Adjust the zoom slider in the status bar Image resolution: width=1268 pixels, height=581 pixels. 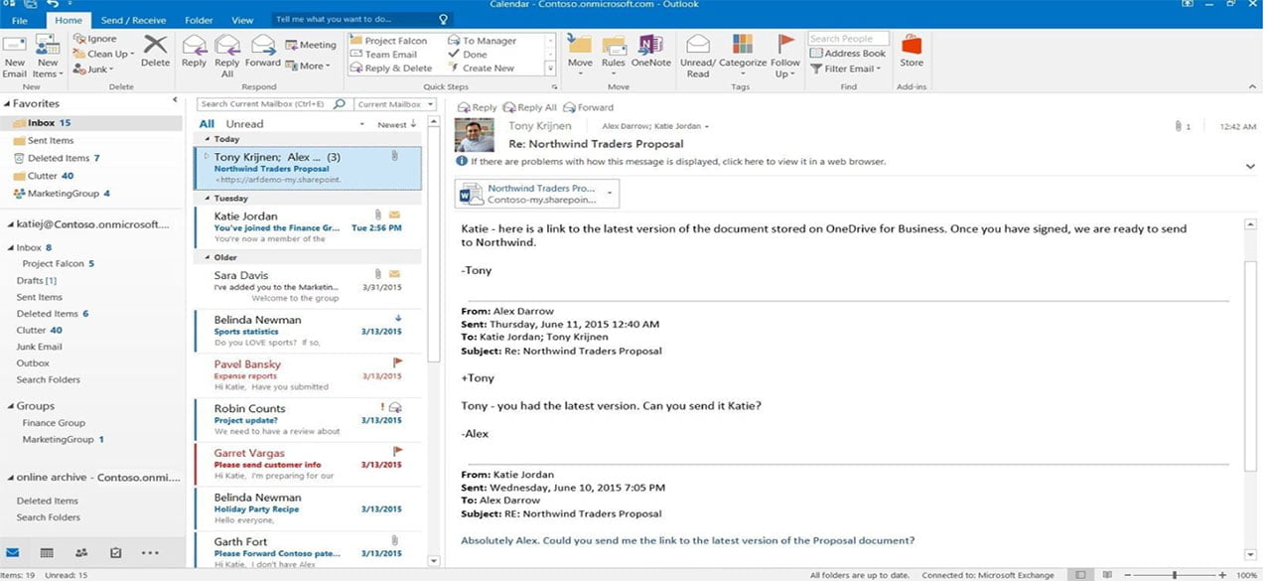point(1175,574)
